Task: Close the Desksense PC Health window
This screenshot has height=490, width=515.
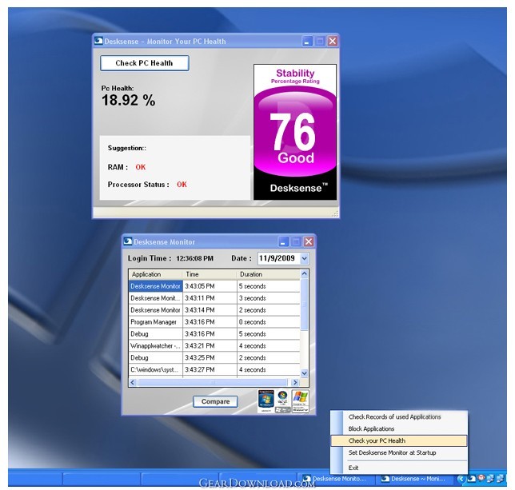Action: (x=333, y=42)
